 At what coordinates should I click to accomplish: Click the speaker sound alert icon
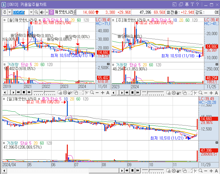pyautogui.click(x=42, y=12)
